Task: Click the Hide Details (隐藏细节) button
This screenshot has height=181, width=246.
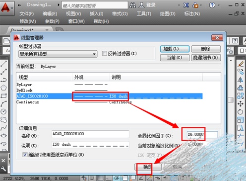Action: [x=206, y=58]
